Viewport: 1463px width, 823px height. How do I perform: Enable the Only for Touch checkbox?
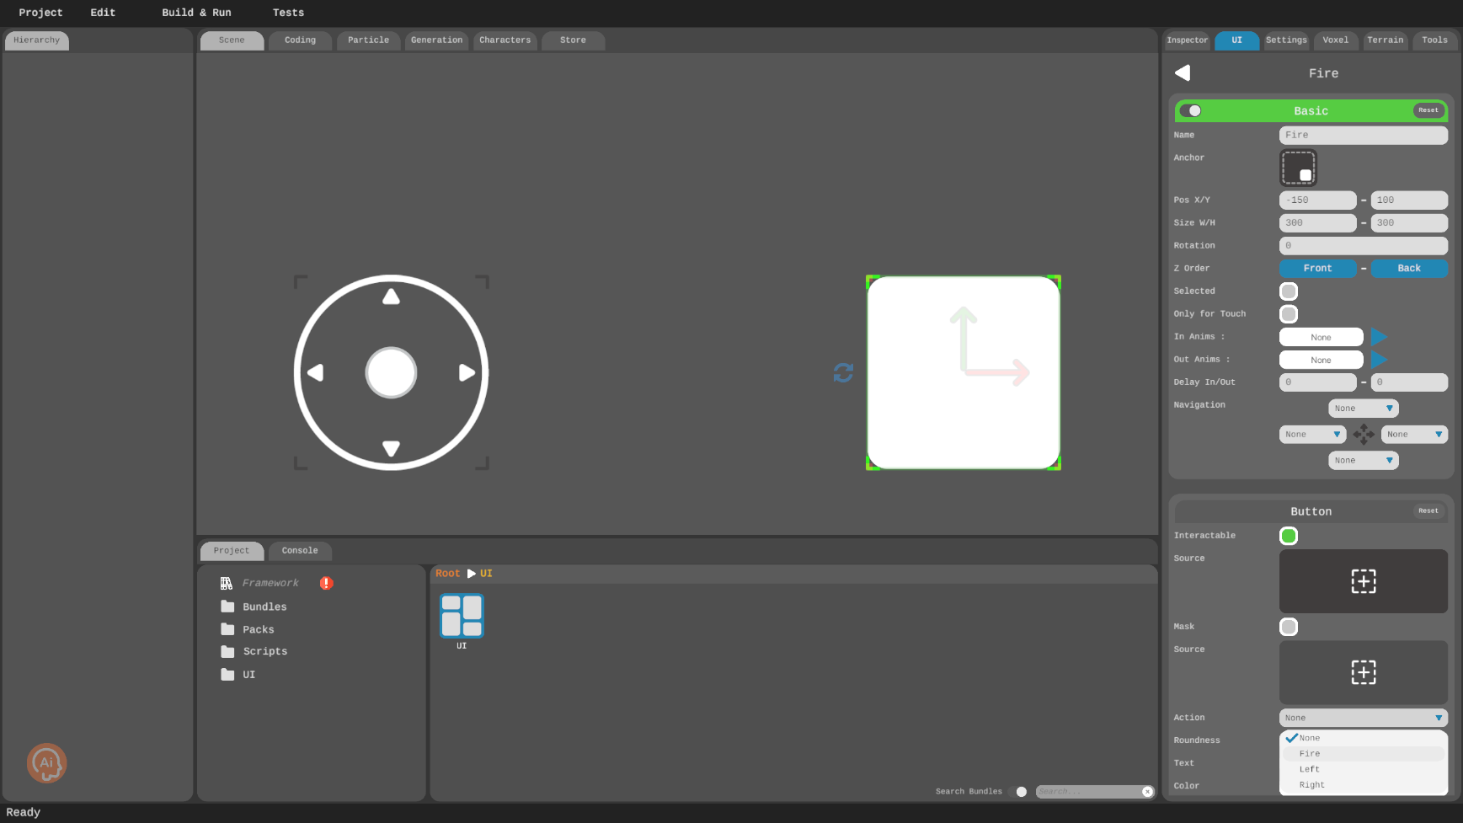[x=1288, y=314]
